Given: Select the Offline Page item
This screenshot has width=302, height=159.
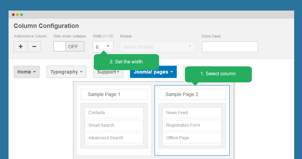Looking at the screenshot, I should coord(192,138).
